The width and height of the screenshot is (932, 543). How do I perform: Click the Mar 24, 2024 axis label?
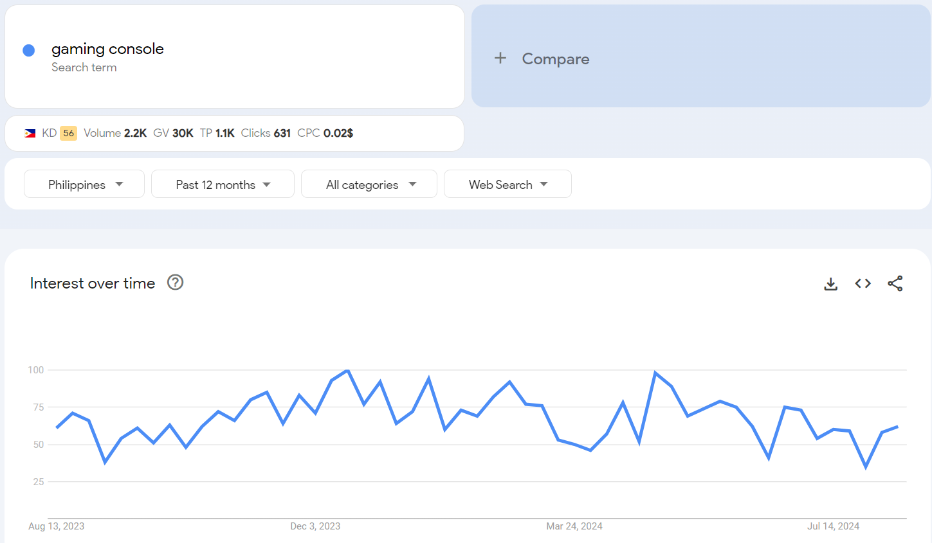pyautogui.click(x=574, y=526)
